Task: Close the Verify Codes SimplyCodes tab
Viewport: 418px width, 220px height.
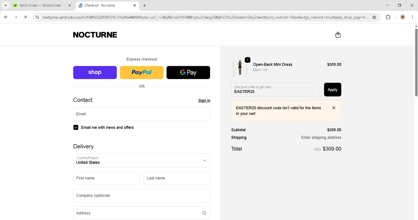Action: (x=70, y=5)
